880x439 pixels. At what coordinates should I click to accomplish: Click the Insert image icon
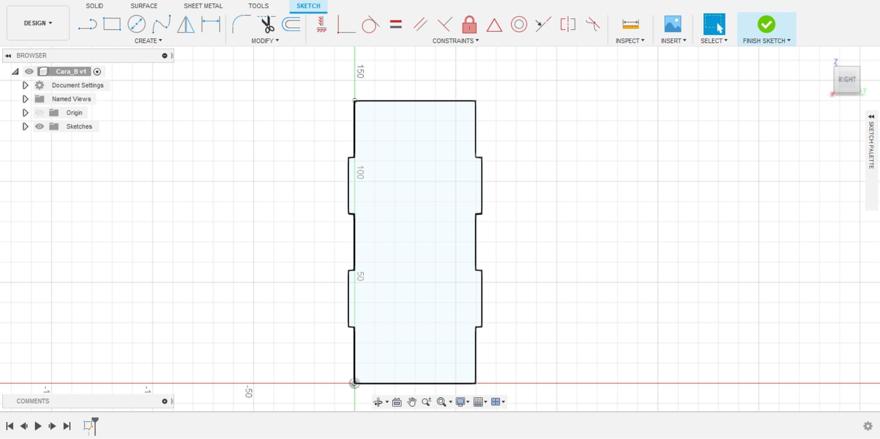tap(673, 24)
